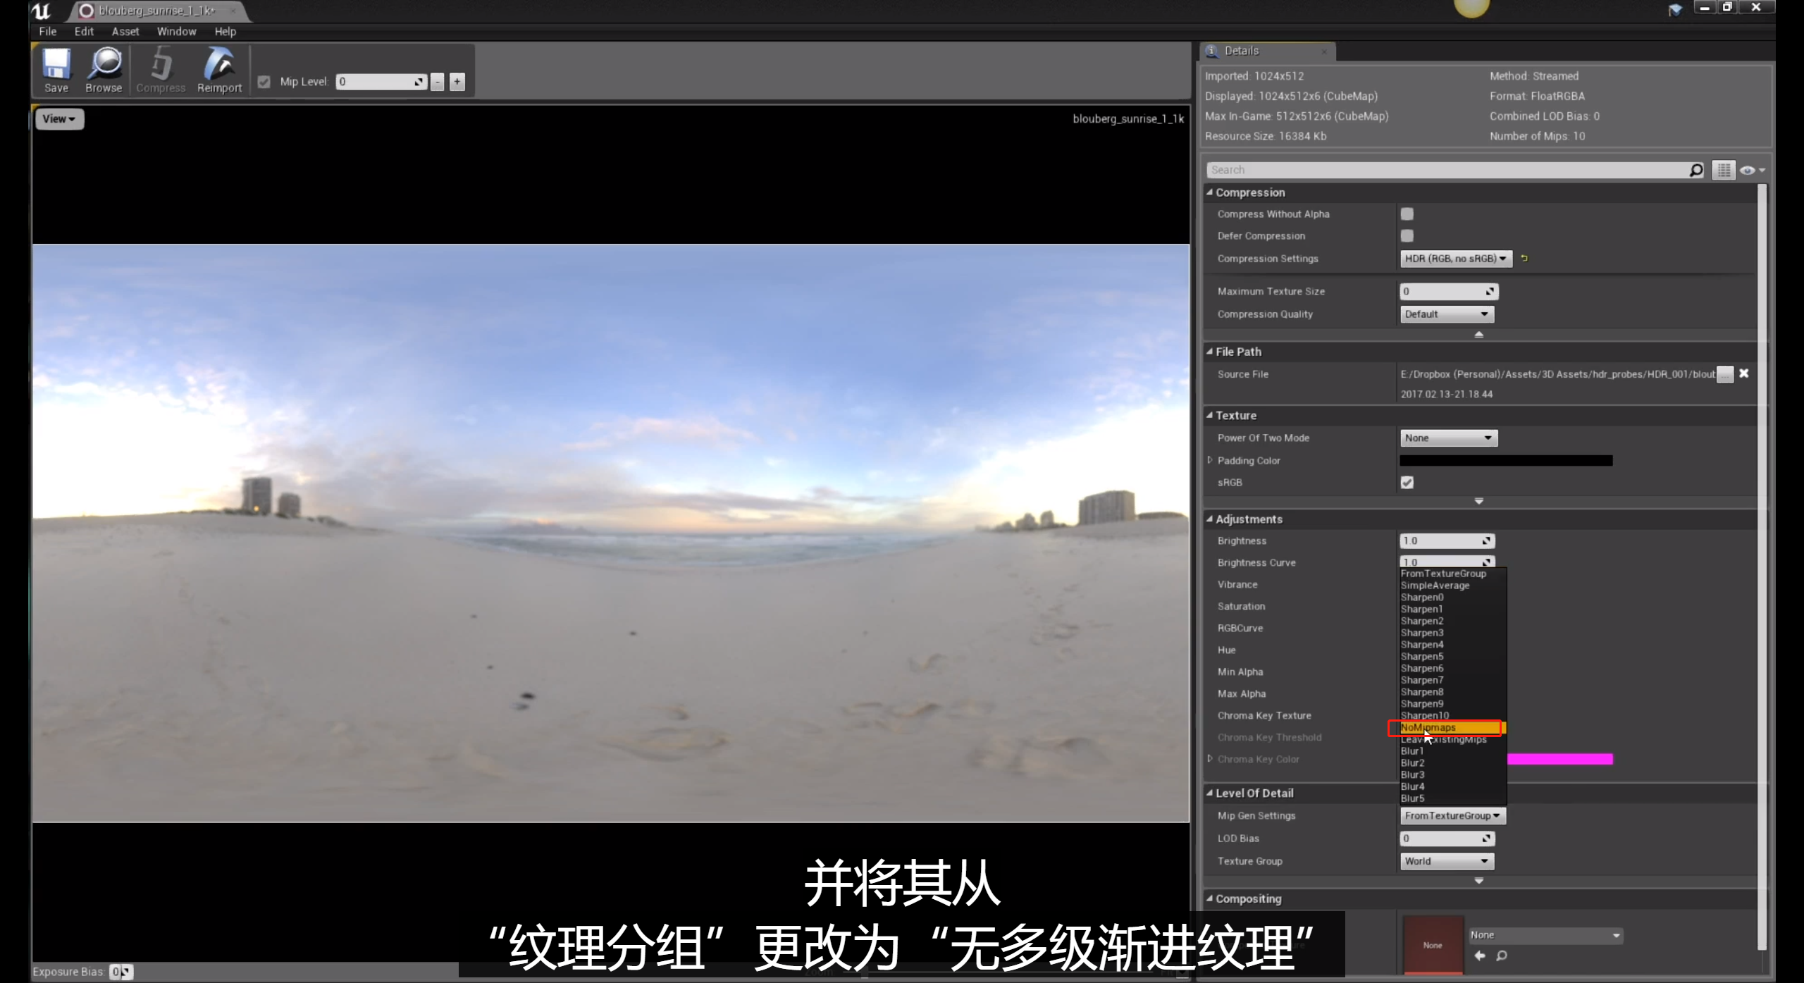Open the property matrix grid view icon
Screen dimensions: 1804x983
tap(1724, 170)
